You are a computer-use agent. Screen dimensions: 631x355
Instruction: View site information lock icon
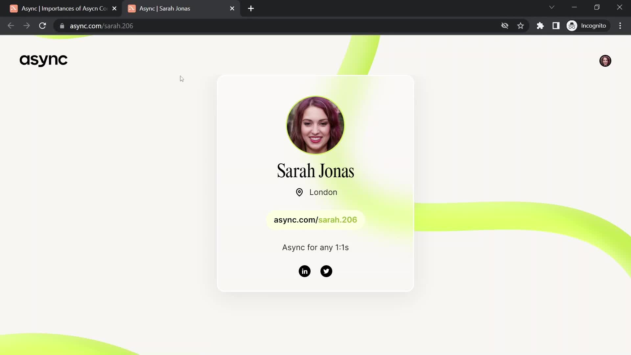click(x=62, y=26)
